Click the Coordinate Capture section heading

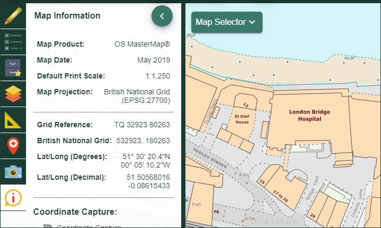click(x=75, y=212)
